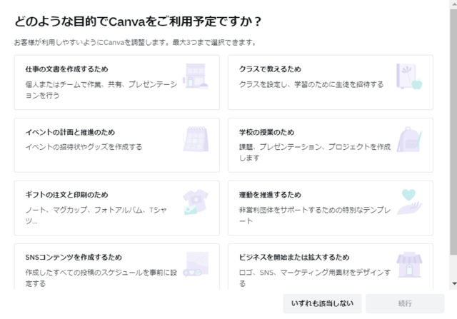Click the social post icon for SNS content
This screenshot has width=457, height=319.
[x=196, y=265]
